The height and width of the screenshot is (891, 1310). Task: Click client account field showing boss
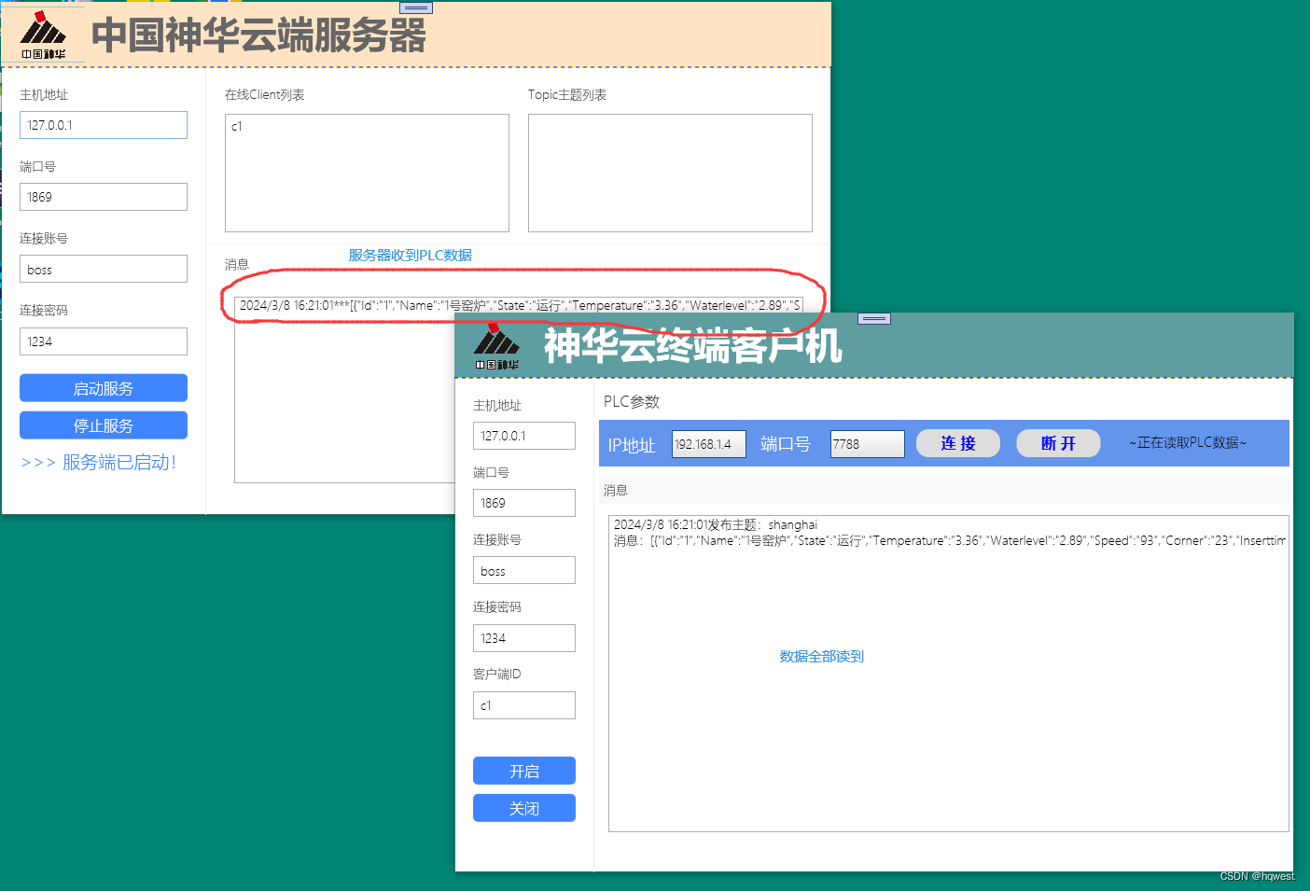click(x=524, y=570)
